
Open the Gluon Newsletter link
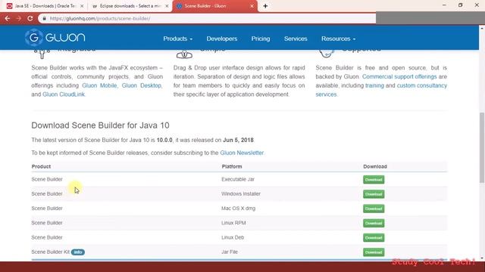242,153
